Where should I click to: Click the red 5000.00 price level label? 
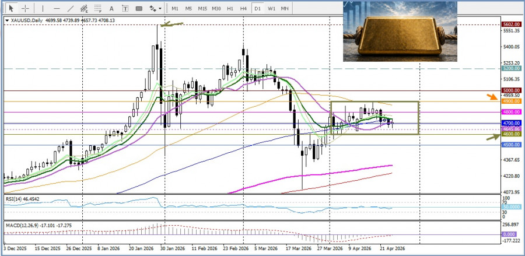coord(511,90)
